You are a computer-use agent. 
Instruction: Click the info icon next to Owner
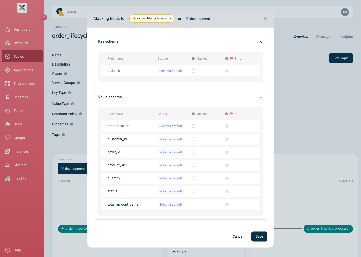pyautogui.click(x=66, y=74)
